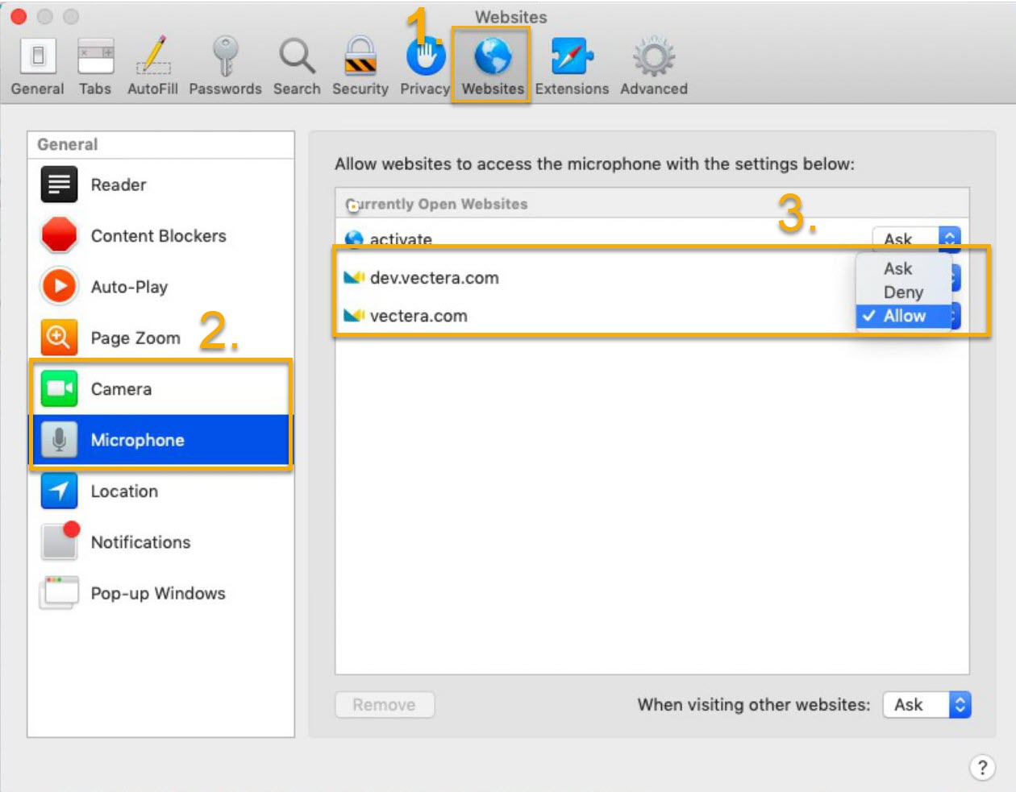
Task: Select Camera in the sidebar
Action: 161,389
